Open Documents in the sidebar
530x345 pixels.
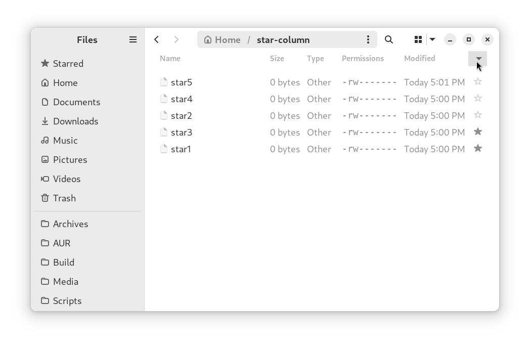coord(87,102)
